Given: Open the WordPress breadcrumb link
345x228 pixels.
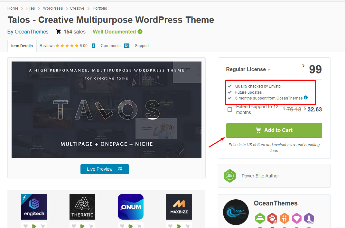Looking at the screenshot, I should point(53,8).
